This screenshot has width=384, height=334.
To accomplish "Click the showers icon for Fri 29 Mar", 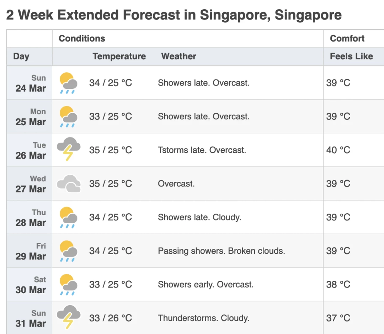I will point(69,251).
